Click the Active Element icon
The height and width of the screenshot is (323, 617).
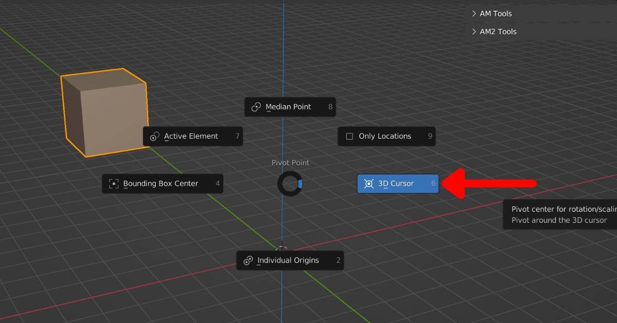point(154,136)
